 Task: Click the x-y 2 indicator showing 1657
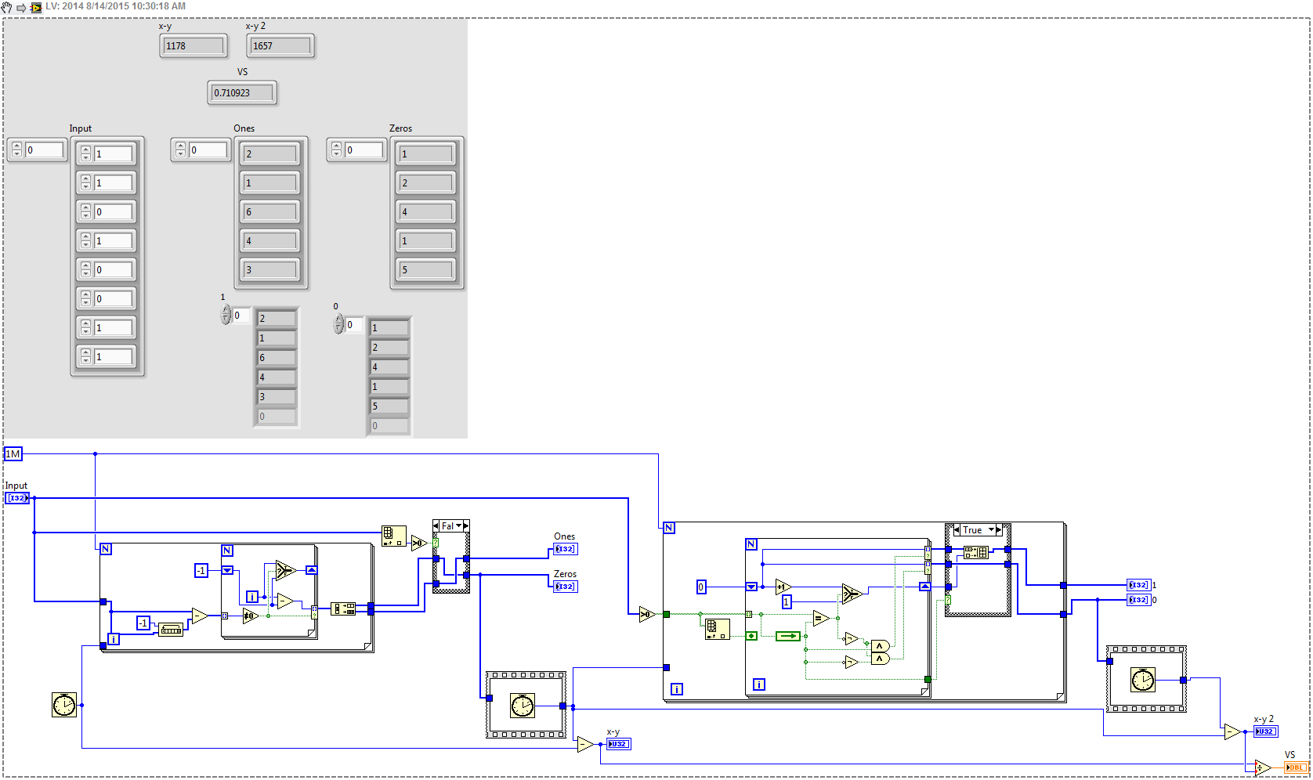click(280, 45)
